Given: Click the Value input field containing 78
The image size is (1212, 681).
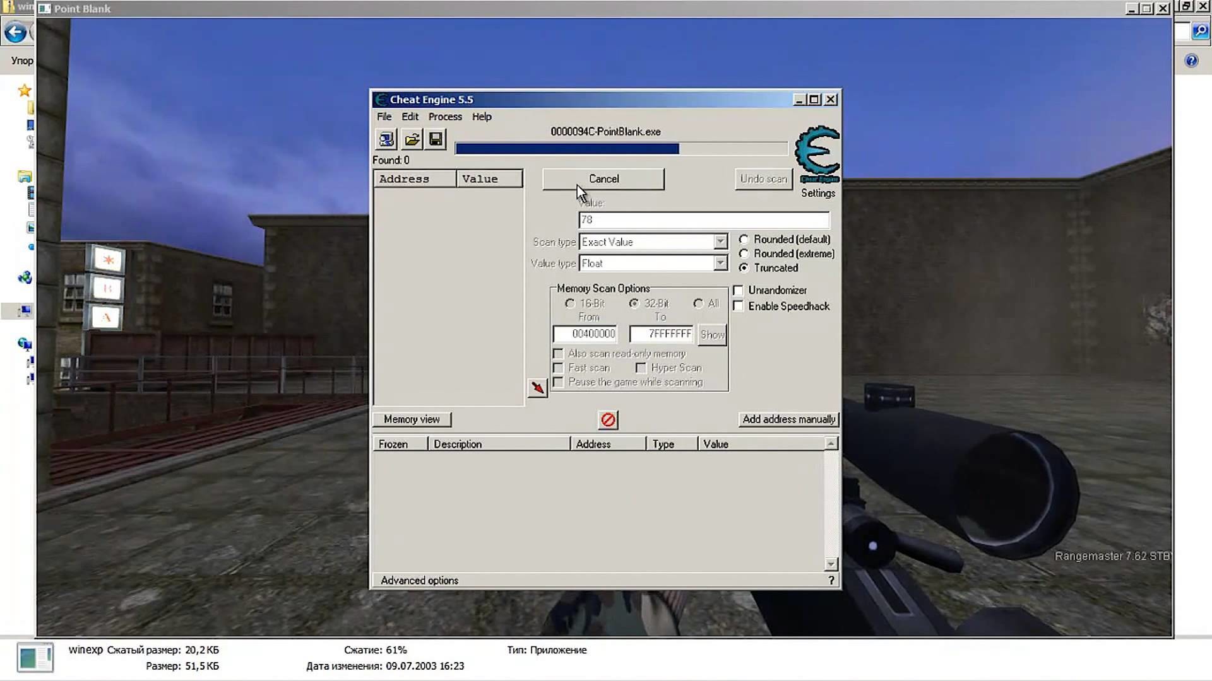Looking at the screenshot, I should (x=704, y=220).
